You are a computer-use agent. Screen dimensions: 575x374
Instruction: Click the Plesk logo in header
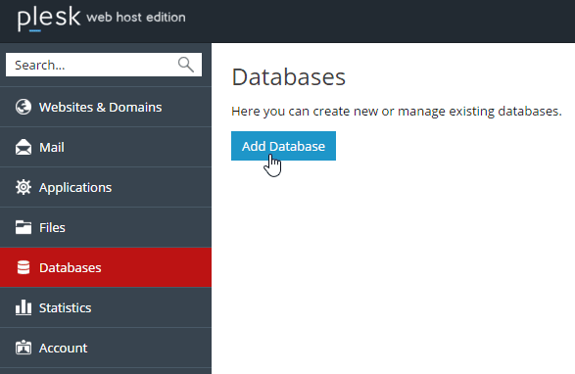tap(49, 19)
